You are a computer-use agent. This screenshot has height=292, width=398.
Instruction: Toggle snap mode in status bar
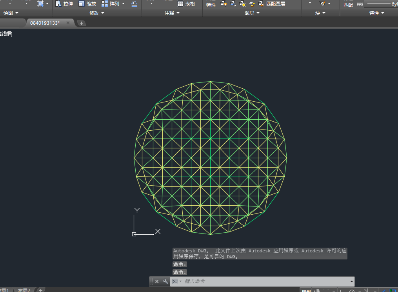pos(326,290)
